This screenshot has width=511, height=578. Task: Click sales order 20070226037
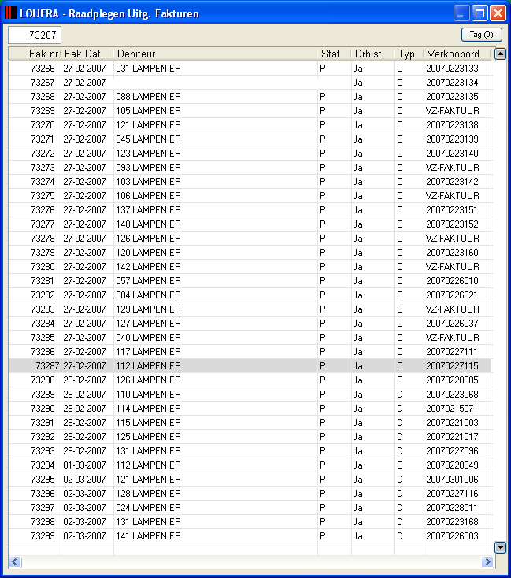pyautogui.click(x=452, y=324)
